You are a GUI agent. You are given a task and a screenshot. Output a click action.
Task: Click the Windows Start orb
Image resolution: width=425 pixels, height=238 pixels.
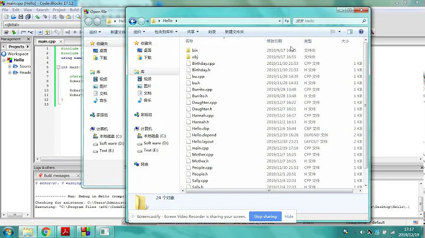(8, 232)
